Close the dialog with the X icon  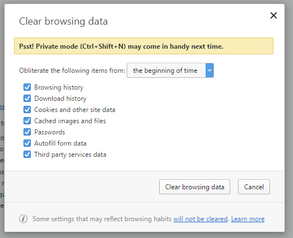pyautogui.click(x=273, y=16)
